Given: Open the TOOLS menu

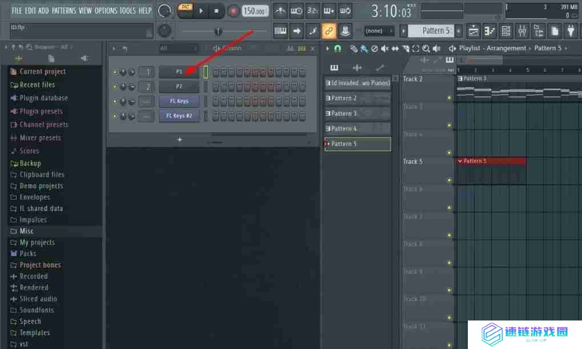Looking at the screenshot, I should pyautogui.click(x=128, y=11).
